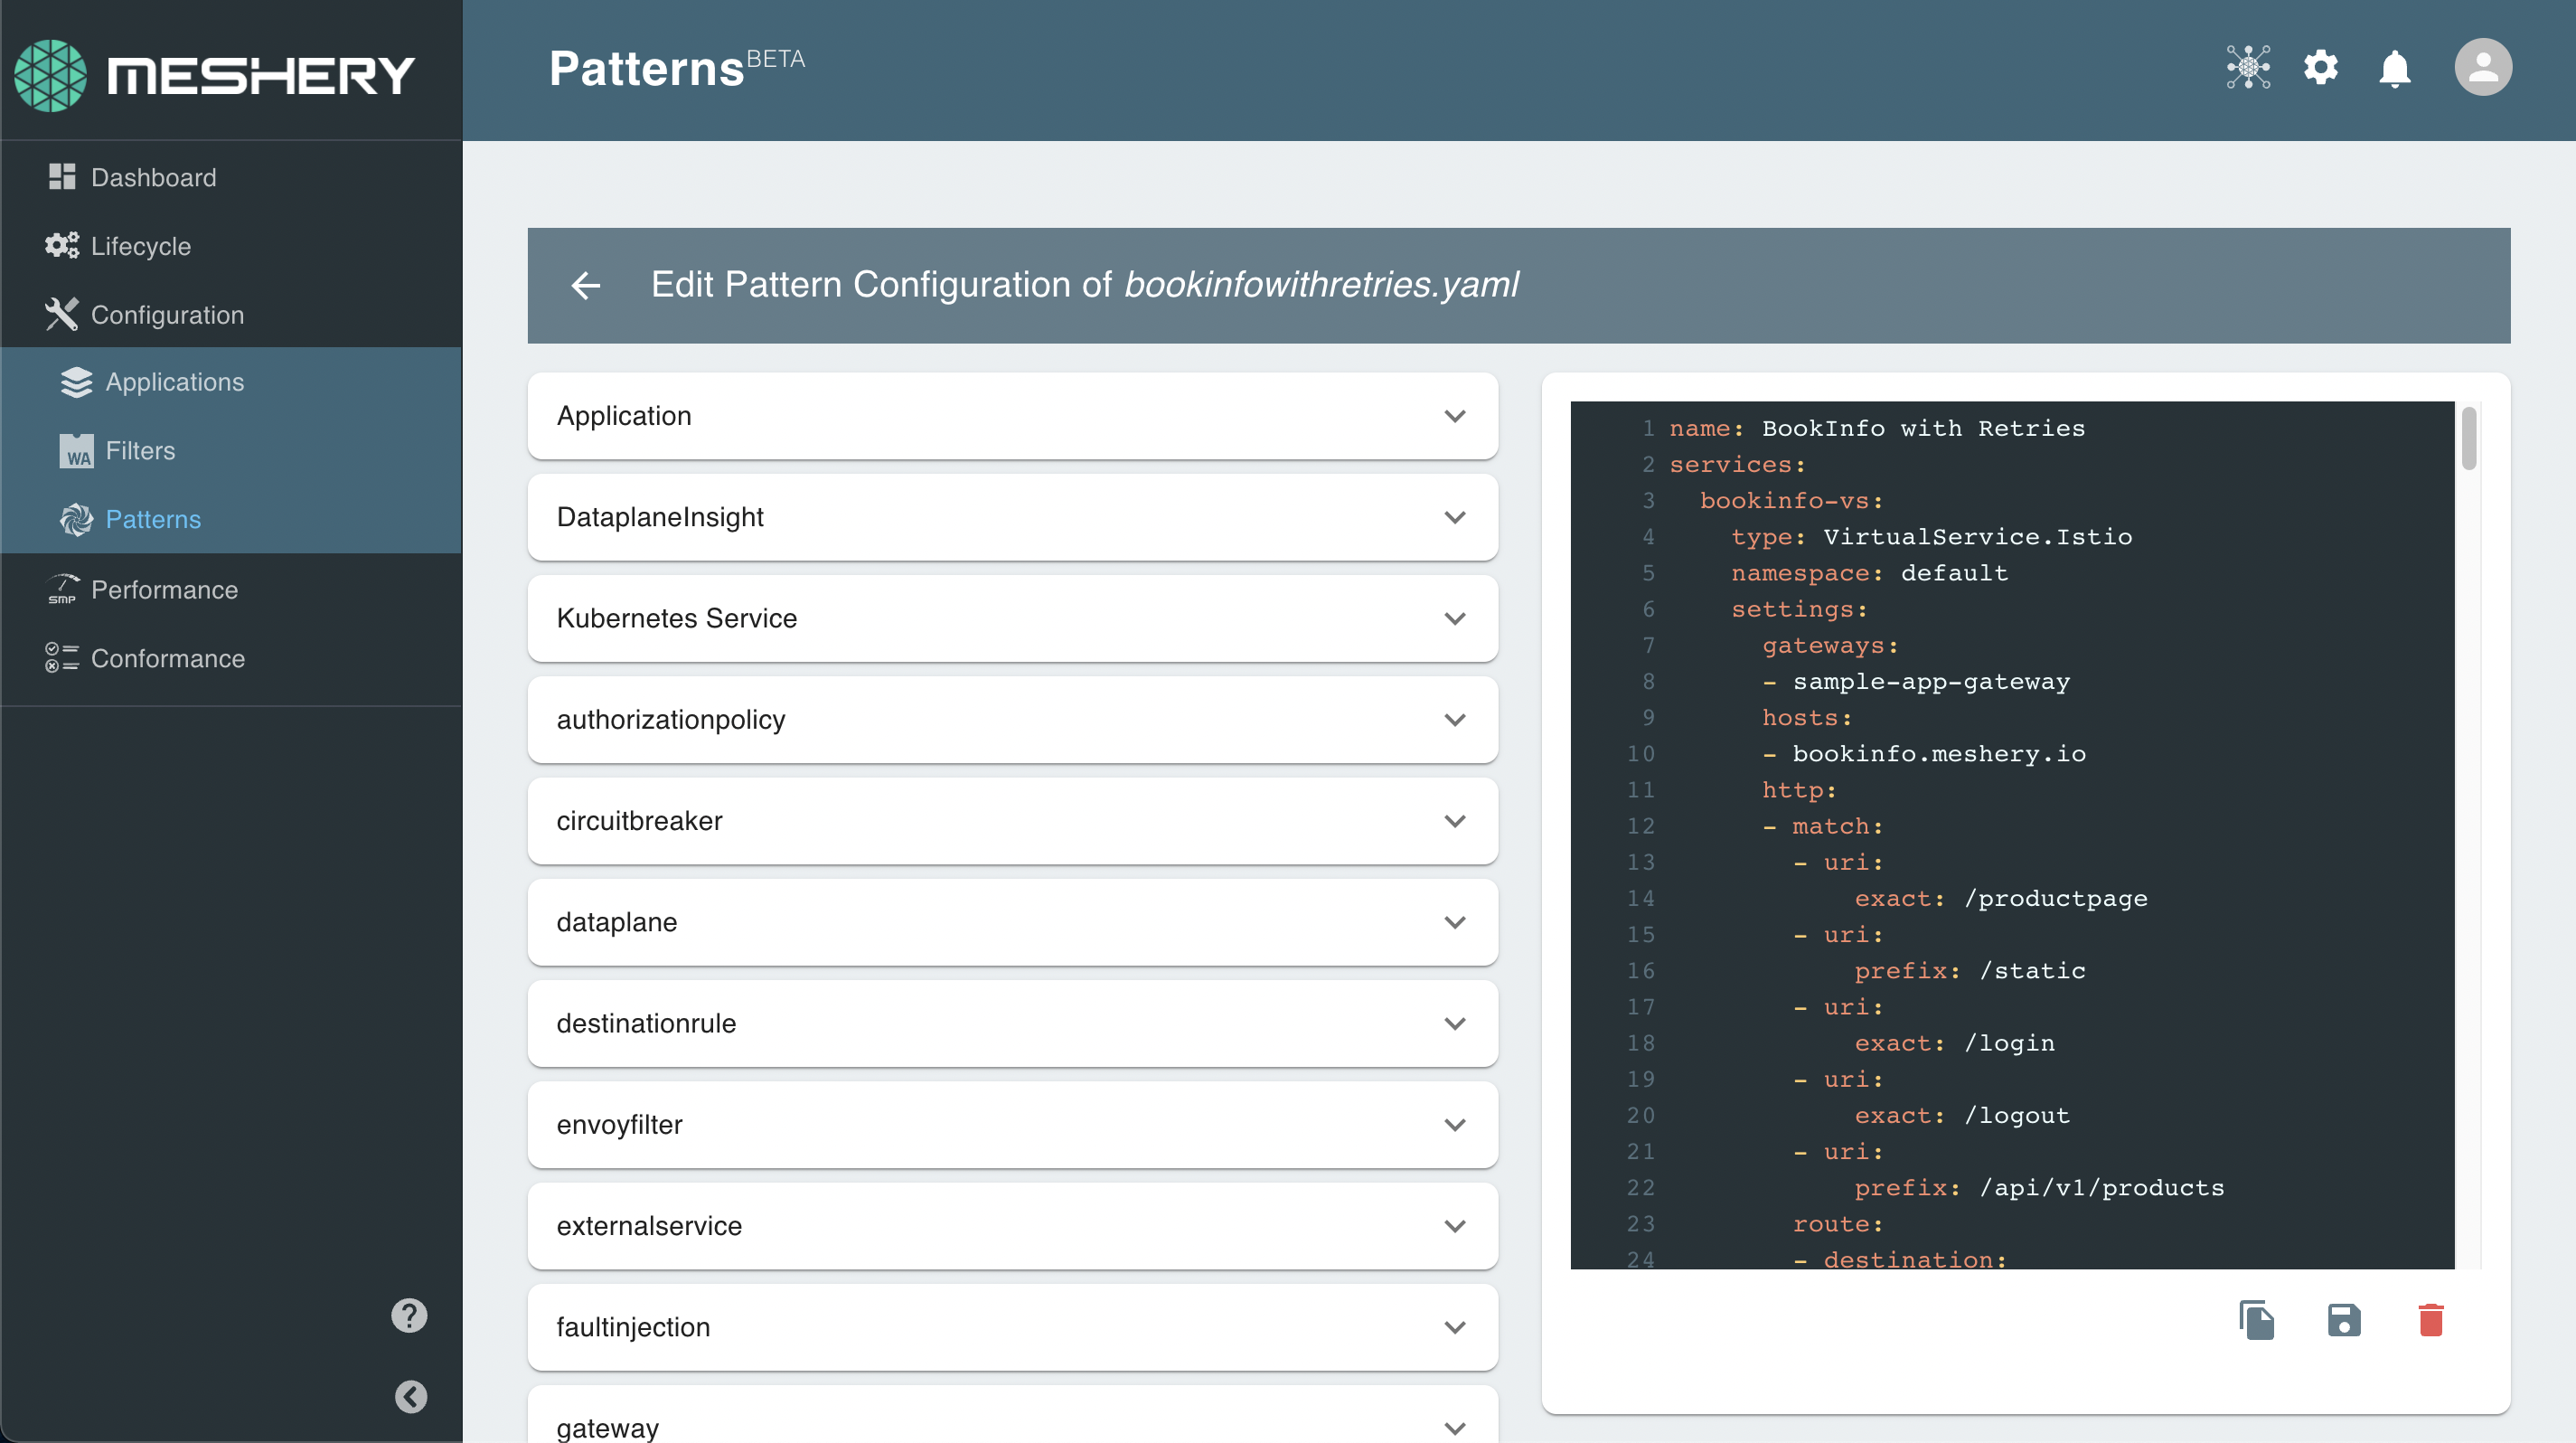
Task: Go to Performance menu item
Action: (164, 590)
